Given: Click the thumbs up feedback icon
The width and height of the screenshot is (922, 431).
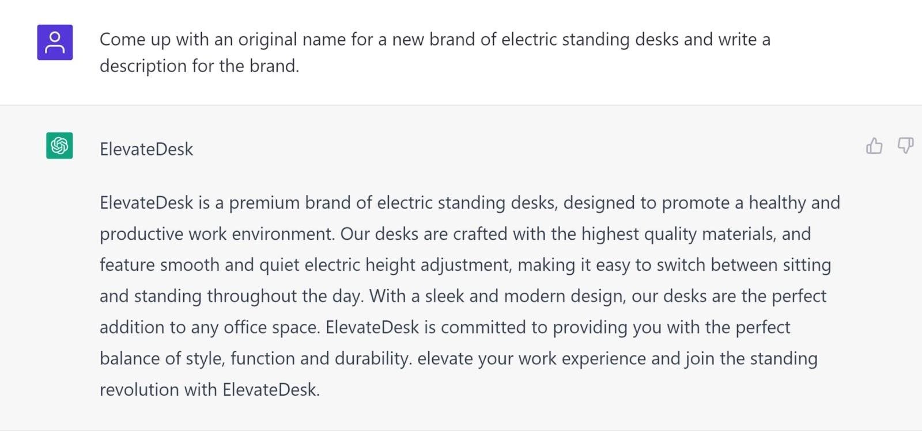Looking at the screenshot, I should pos(874,146).
